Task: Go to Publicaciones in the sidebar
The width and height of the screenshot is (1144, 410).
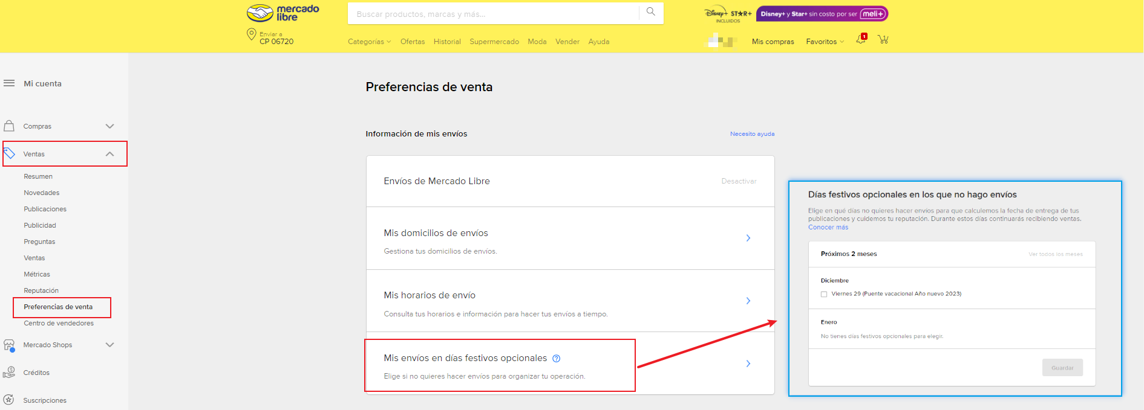Action: pos(45,209)
